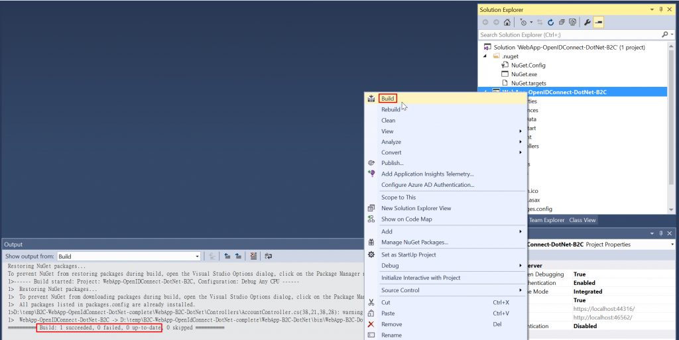
Task: Click the Pending Changes Filter clock icon
Action: point(523,22)
